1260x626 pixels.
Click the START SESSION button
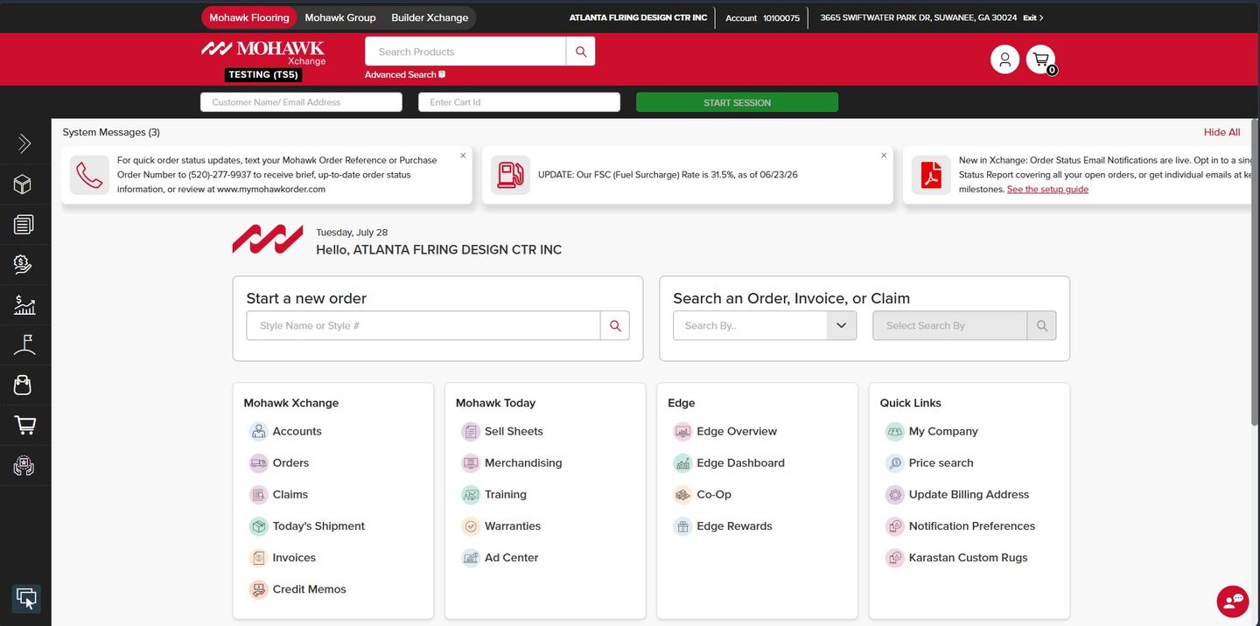(737, 102)
